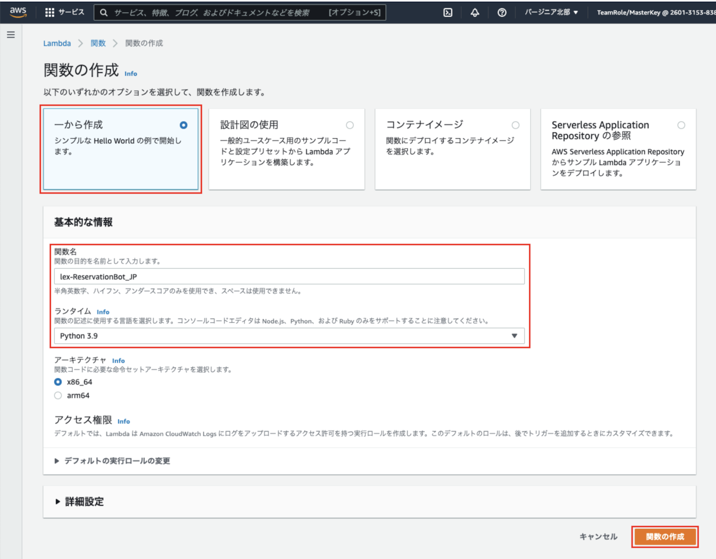Select the 設計図の使用 radio option
The image size is (716, 559).
(x=350, y=125)
